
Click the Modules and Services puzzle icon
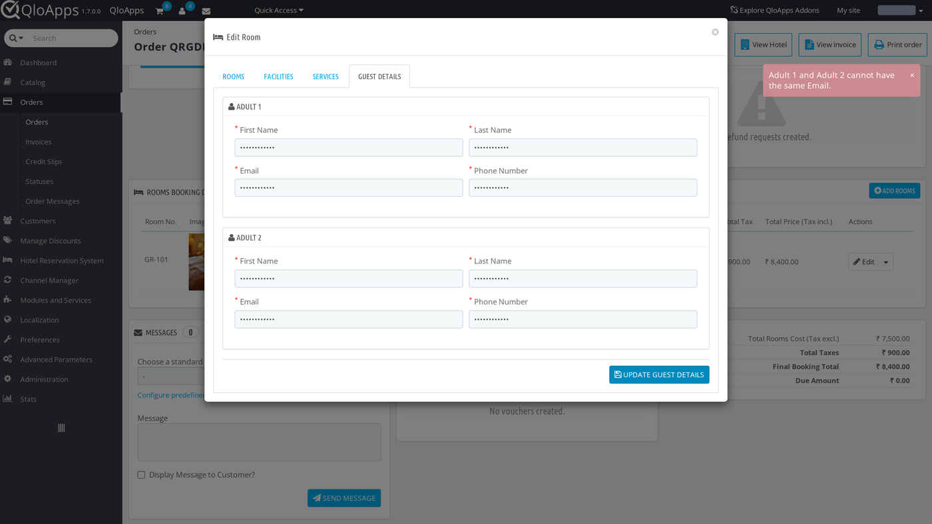8,300
